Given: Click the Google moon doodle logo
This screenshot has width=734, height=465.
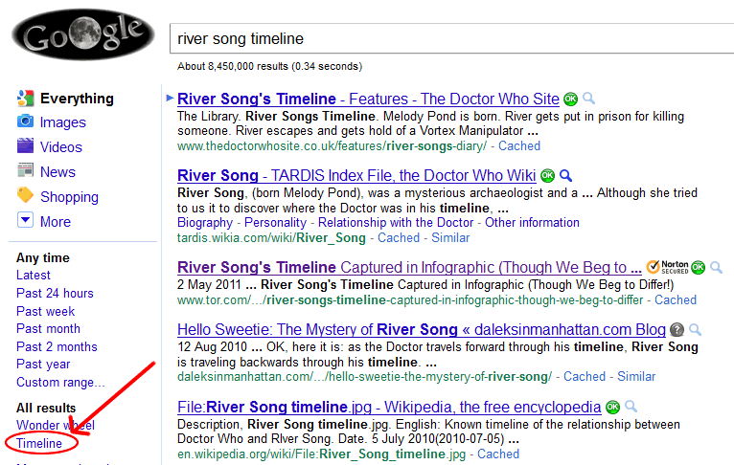Looking at the screenshot, I should coord(83,34).
